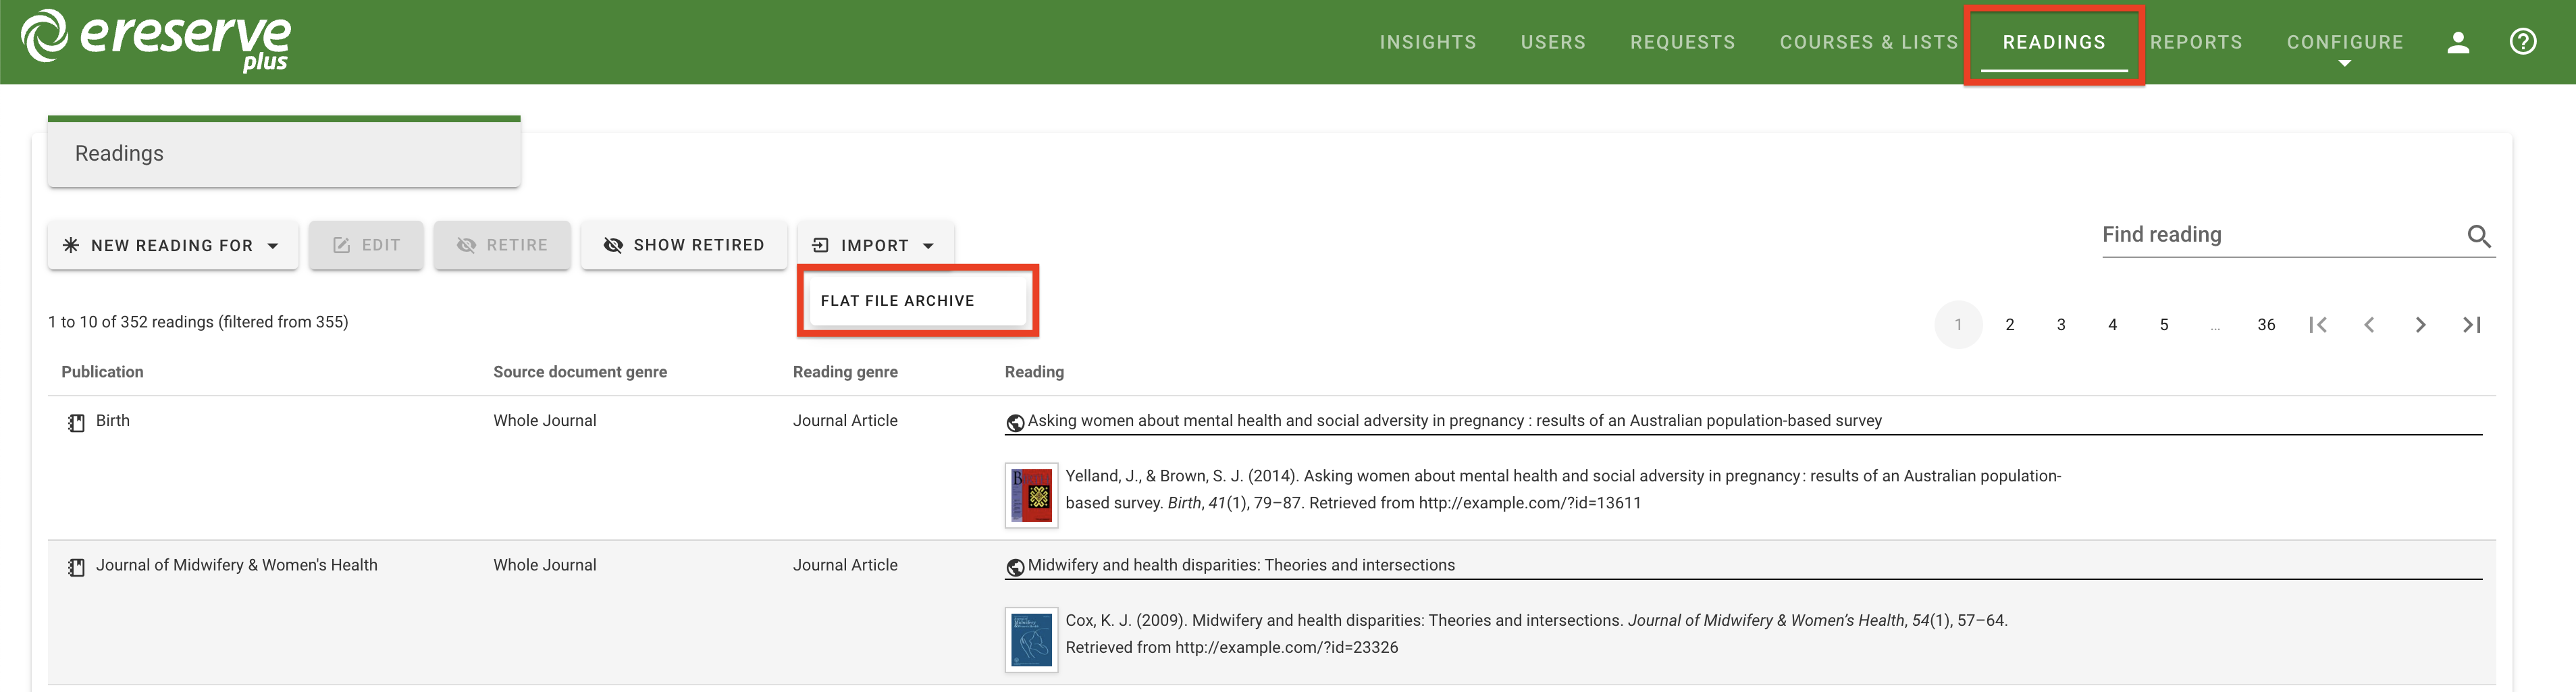Expand the New Reading For dropdown

pyautogui.click(x=172, y=246)
